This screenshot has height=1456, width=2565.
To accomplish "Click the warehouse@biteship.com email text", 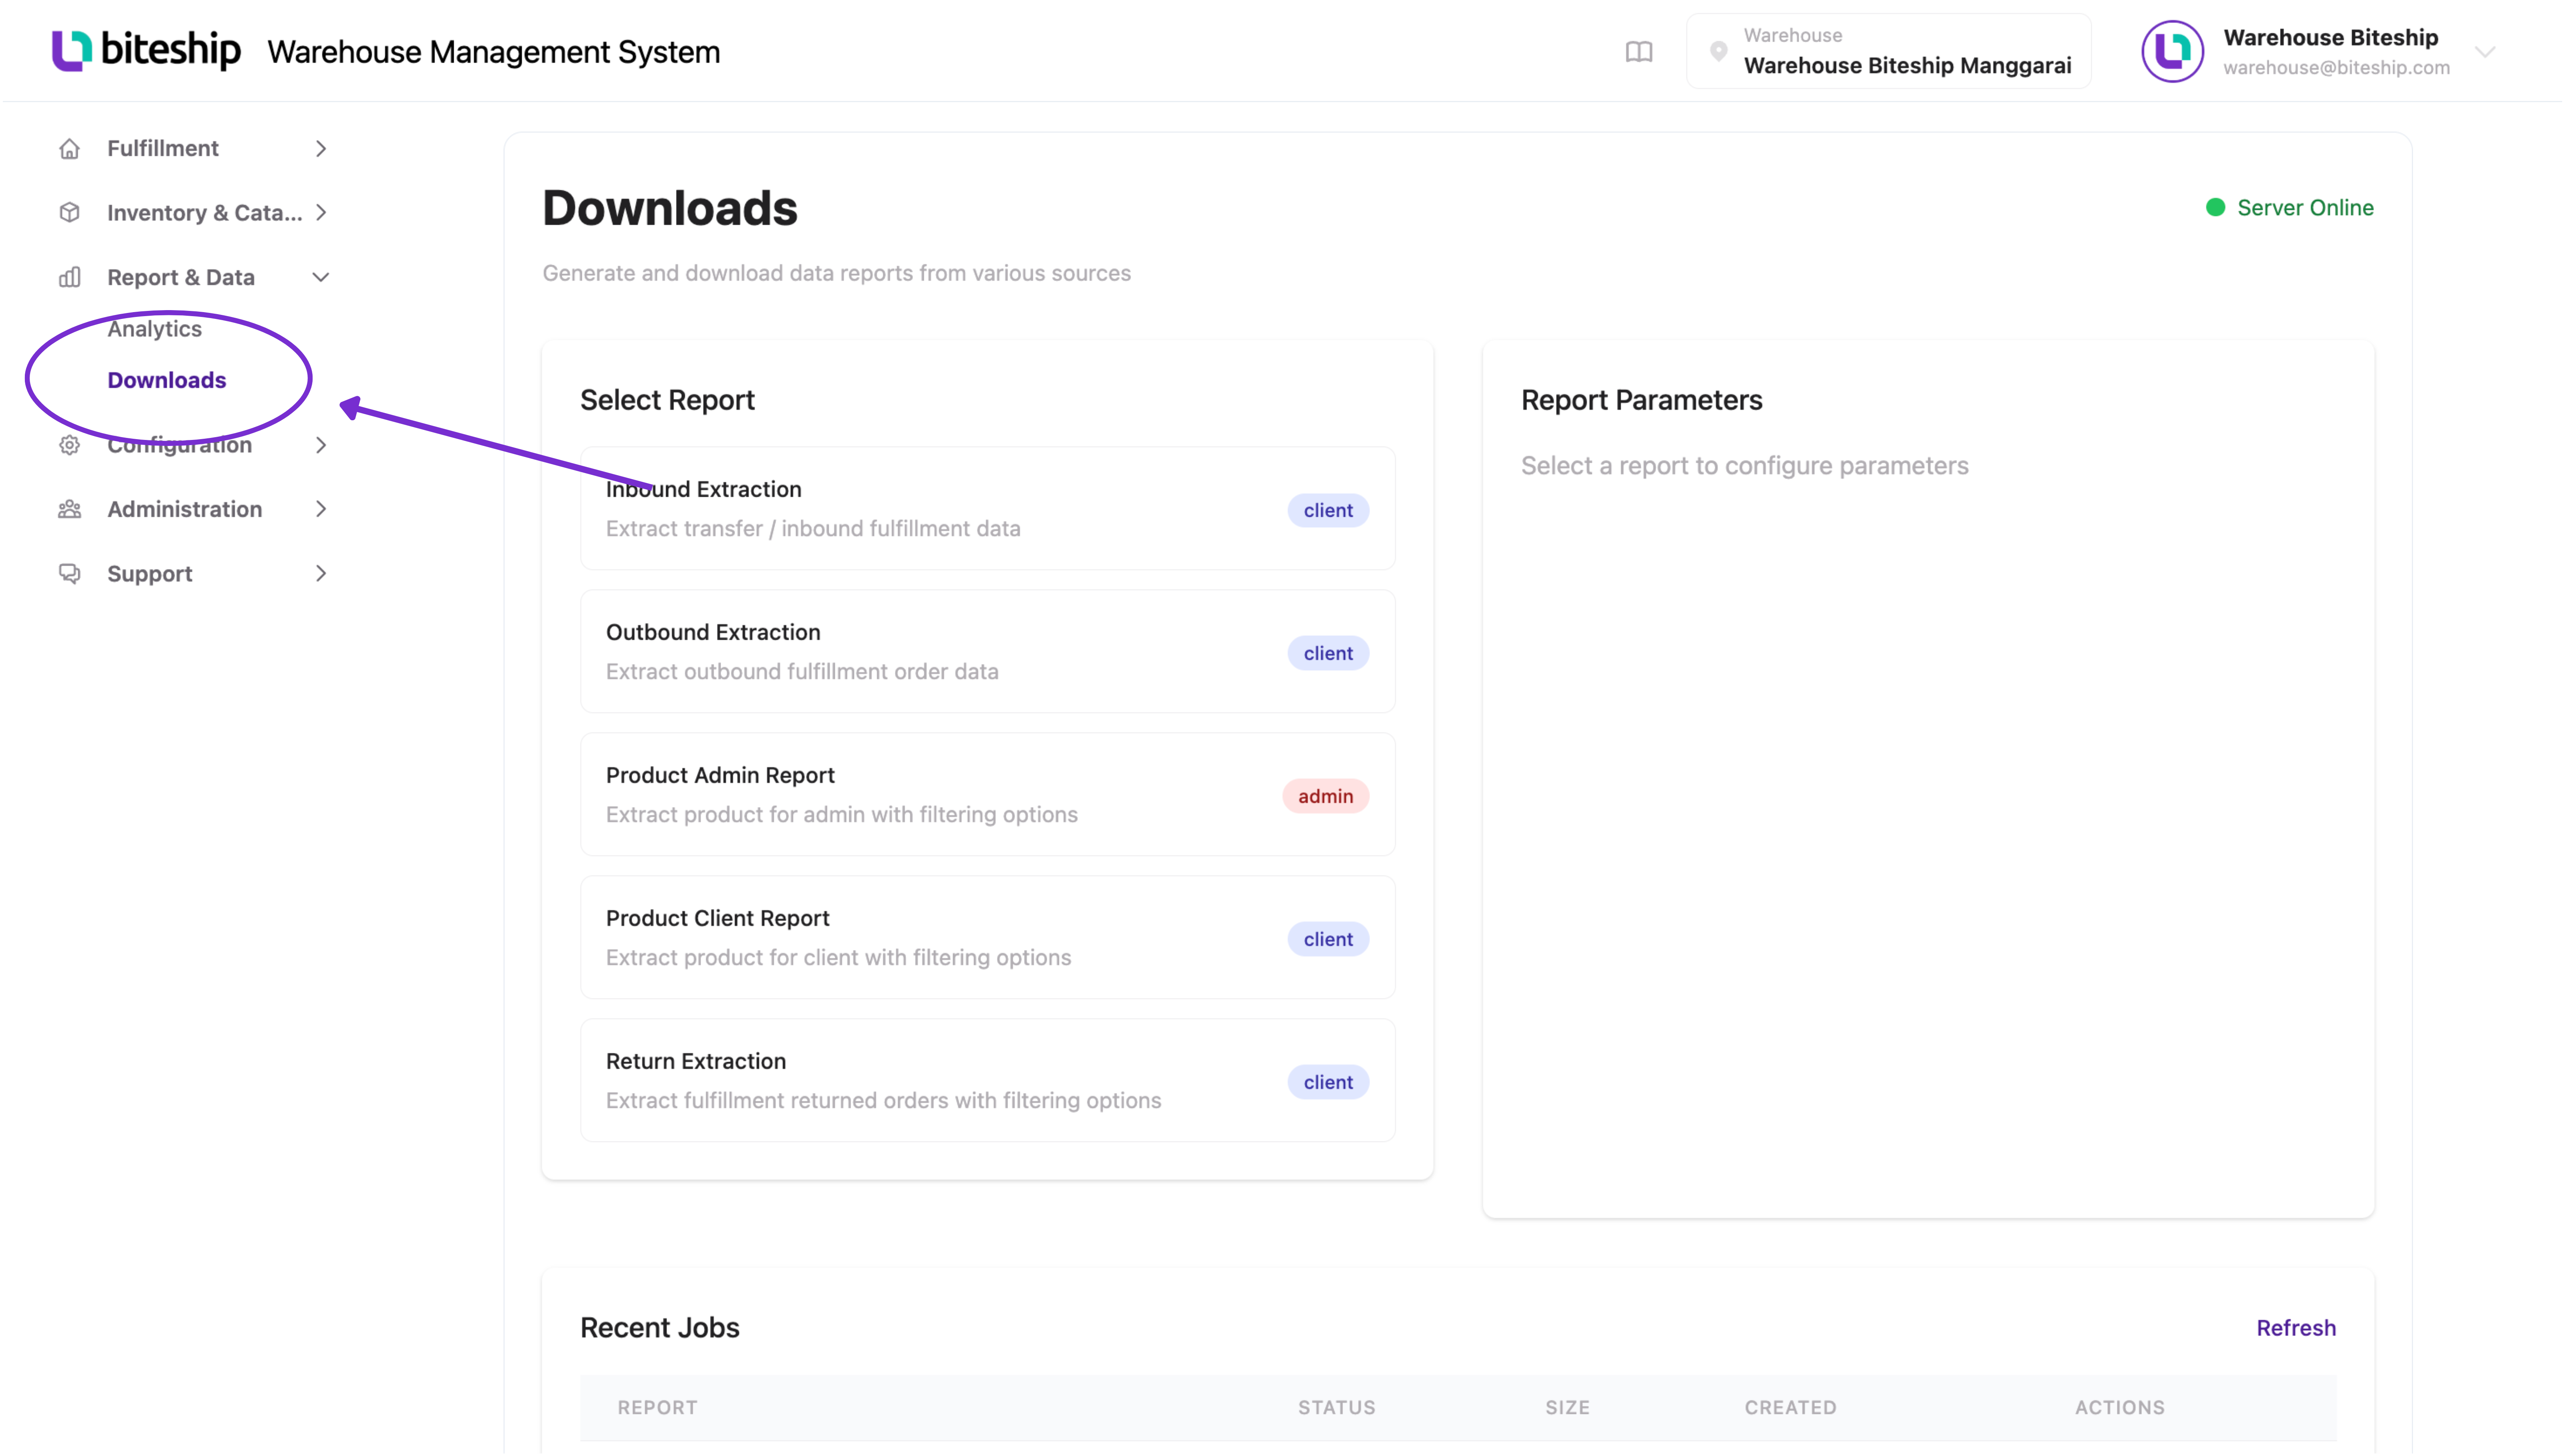I will 2336,68.
